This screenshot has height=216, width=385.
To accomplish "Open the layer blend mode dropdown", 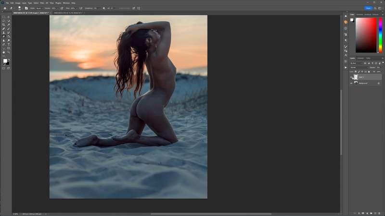I will click(359, 67).
